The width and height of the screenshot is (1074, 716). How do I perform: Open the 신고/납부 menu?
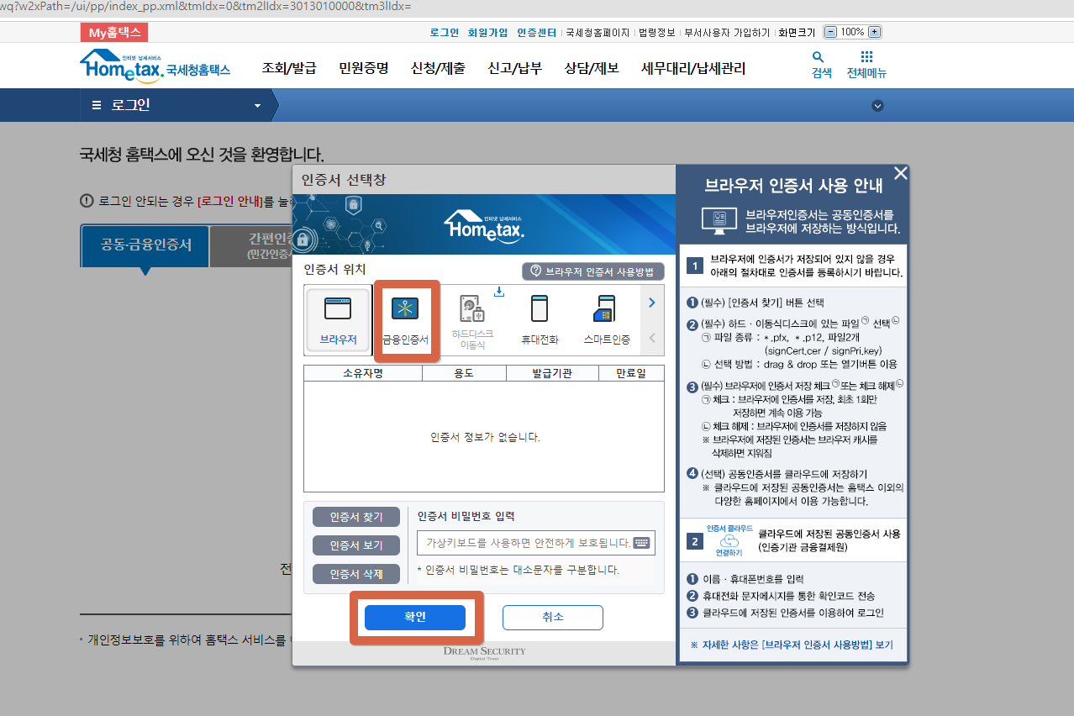point(515,68)
